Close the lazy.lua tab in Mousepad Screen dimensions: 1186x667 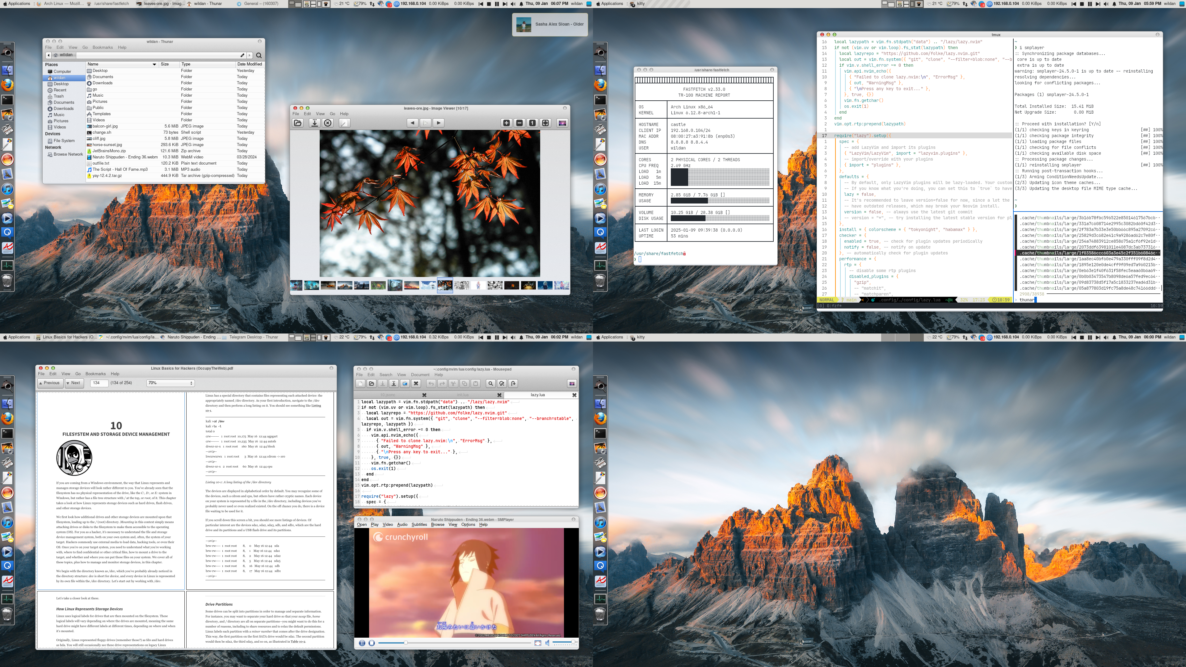[x=574, y=395]
